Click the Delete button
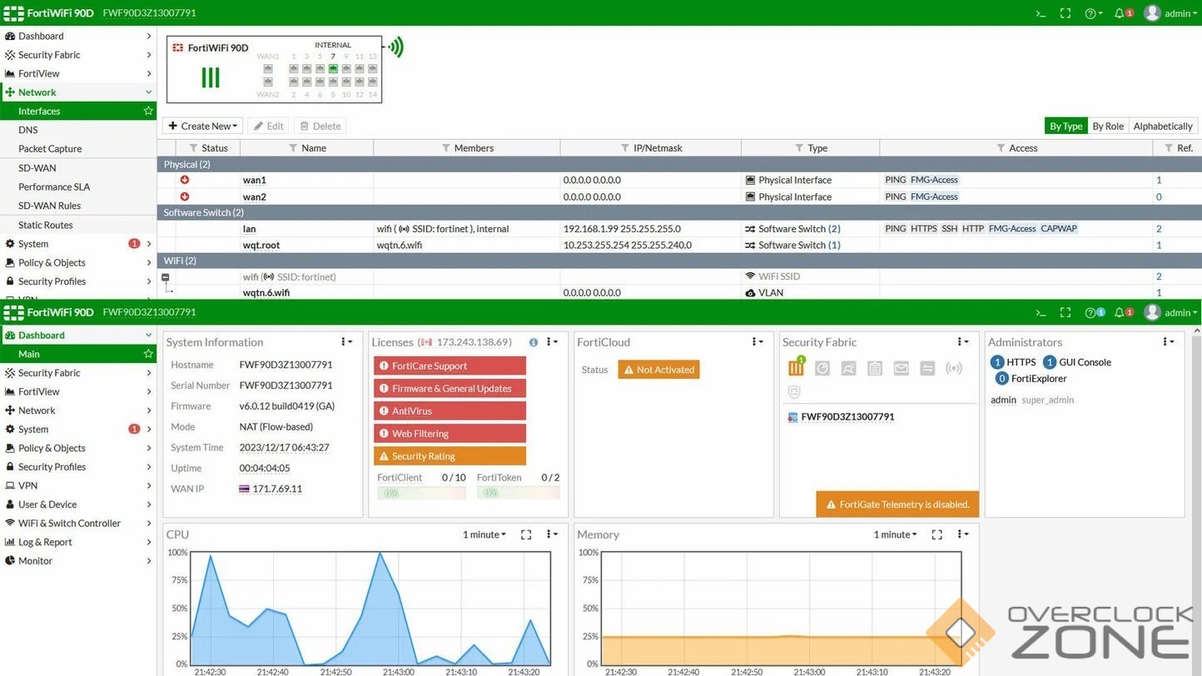This screenshot has height=676, width=1202. 320,126
